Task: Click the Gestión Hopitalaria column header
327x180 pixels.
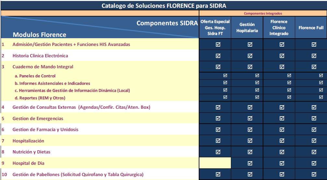Action: click(x=247, y=27)
